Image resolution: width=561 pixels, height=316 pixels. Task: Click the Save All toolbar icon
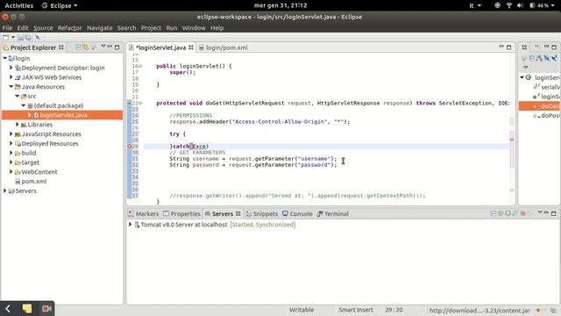28,37
